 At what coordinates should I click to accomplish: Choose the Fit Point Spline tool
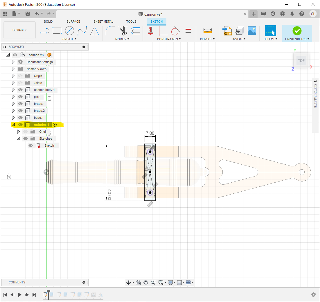pyautogui.click(x=82, y=30)
